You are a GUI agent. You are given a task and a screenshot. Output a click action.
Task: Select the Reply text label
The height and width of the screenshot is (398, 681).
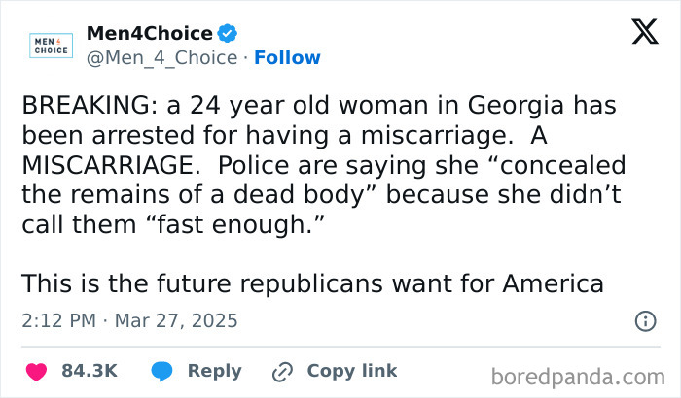[x=214, y=371]
